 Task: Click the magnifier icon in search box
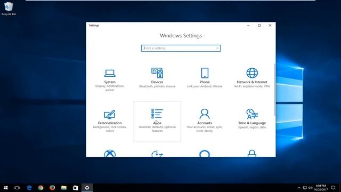tap(217, 48)
